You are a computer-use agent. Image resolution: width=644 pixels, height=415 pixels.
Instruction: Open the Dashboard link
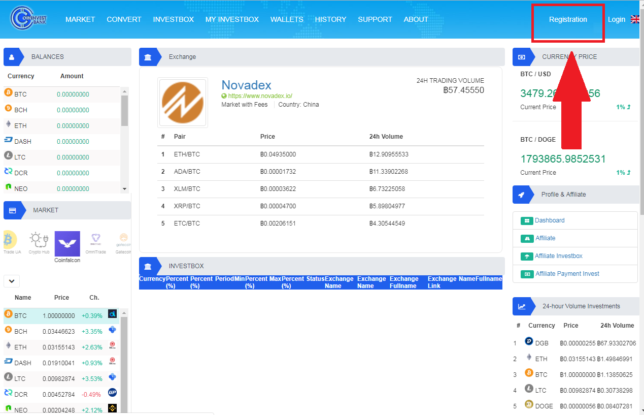550,220
